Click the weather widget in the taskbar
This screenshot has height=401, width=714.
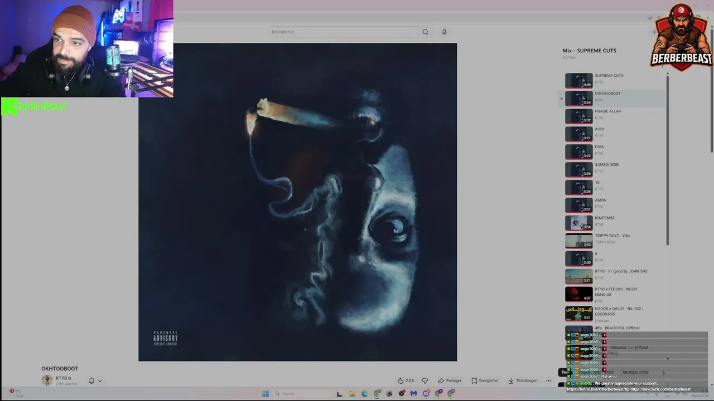(x=16, y=393)
